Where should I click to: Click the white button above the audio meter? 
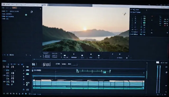click(x=158, y=62)
